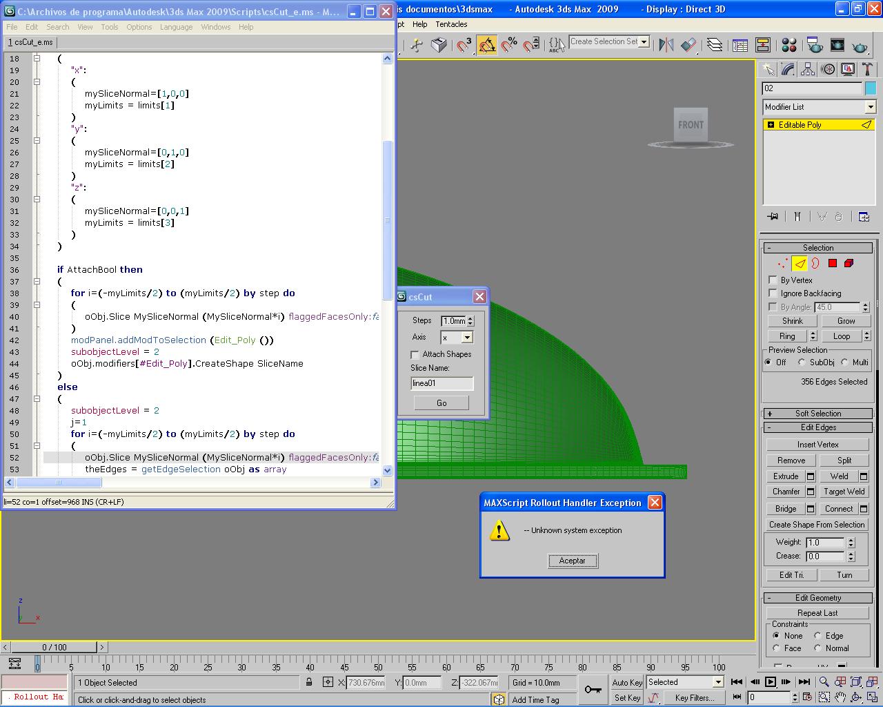Click the Pin Stack icon
883x707 pixels.
(x=773, y=216)
